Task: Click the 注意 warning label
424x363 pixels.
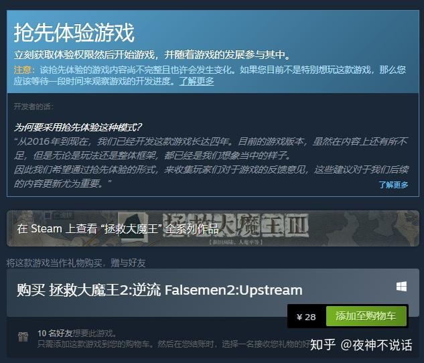Action: [x=23, y=70]
